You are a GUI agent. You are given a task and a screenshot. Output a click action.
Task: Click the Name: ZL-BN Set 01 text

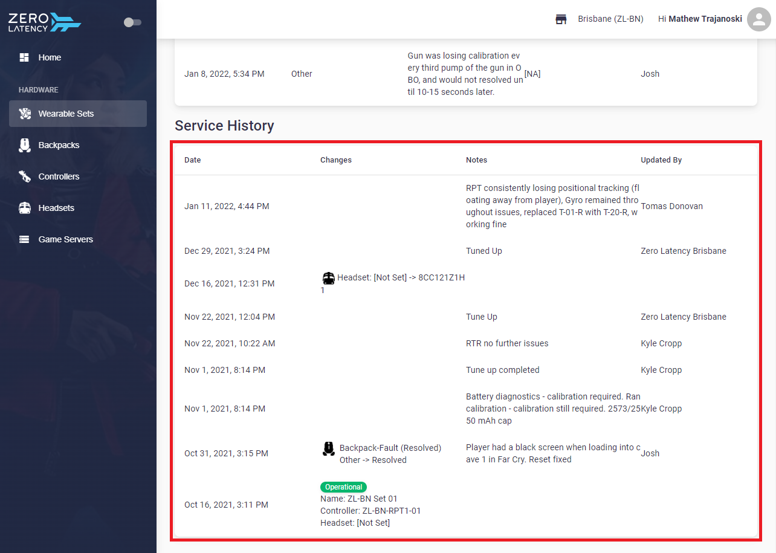click(x=359, y=499)
